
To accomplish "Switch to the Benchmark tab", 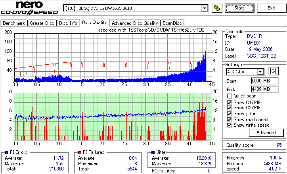I will (x=14, y=23).
